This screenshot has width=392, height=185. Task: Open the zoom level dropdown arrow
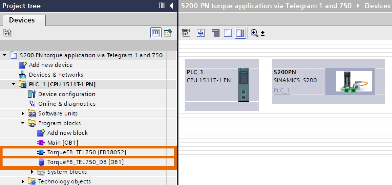tap(262, 33)
